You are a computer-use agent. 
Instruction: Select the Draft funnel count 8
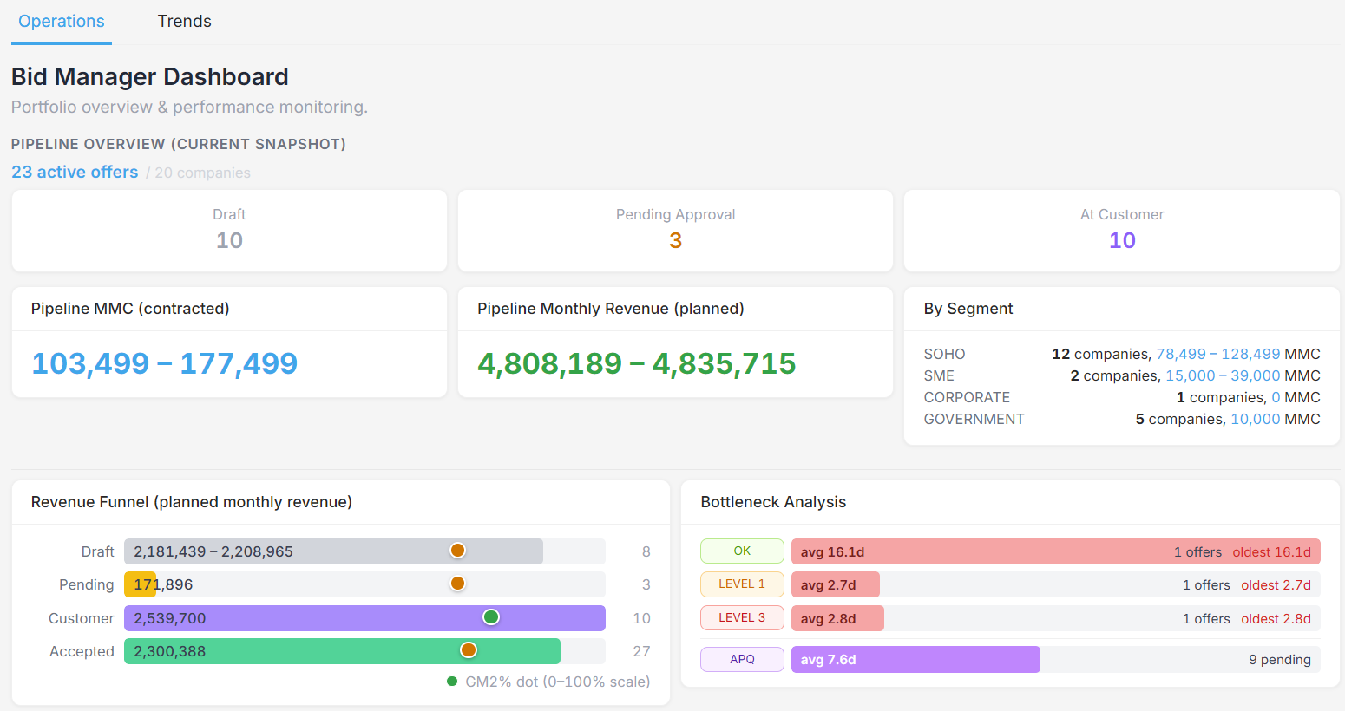pyautogui.click(x=646, y=551)
